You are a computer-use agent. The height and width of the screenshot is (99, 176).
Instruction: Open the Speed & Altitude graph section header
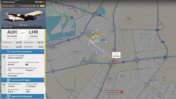(23, 96)
